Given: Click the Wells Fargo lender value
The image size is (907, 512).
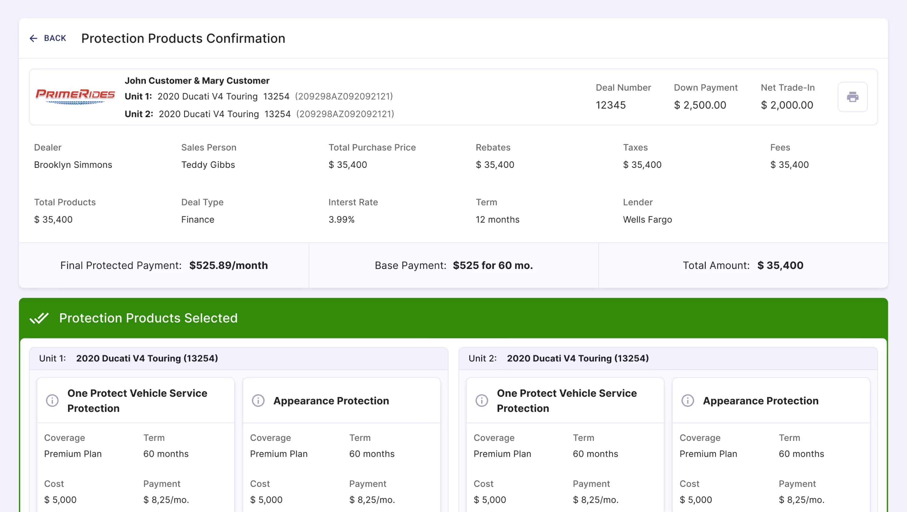Looking at the screenshot, I should click(647, 219).
